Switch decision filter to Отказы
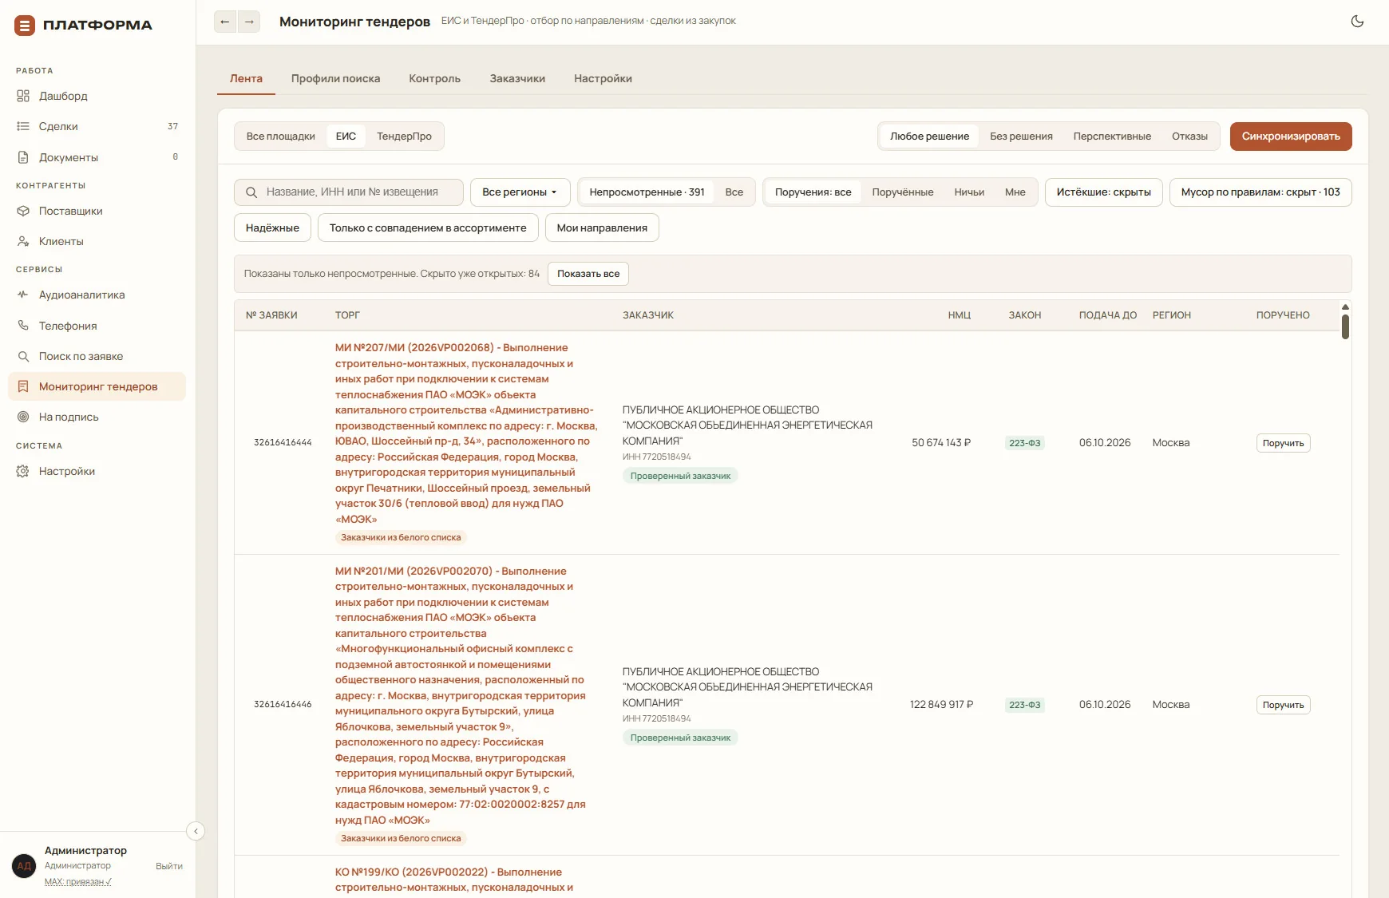The height and width of the screenshot is (898, 1389). [x=1189, y=136]
